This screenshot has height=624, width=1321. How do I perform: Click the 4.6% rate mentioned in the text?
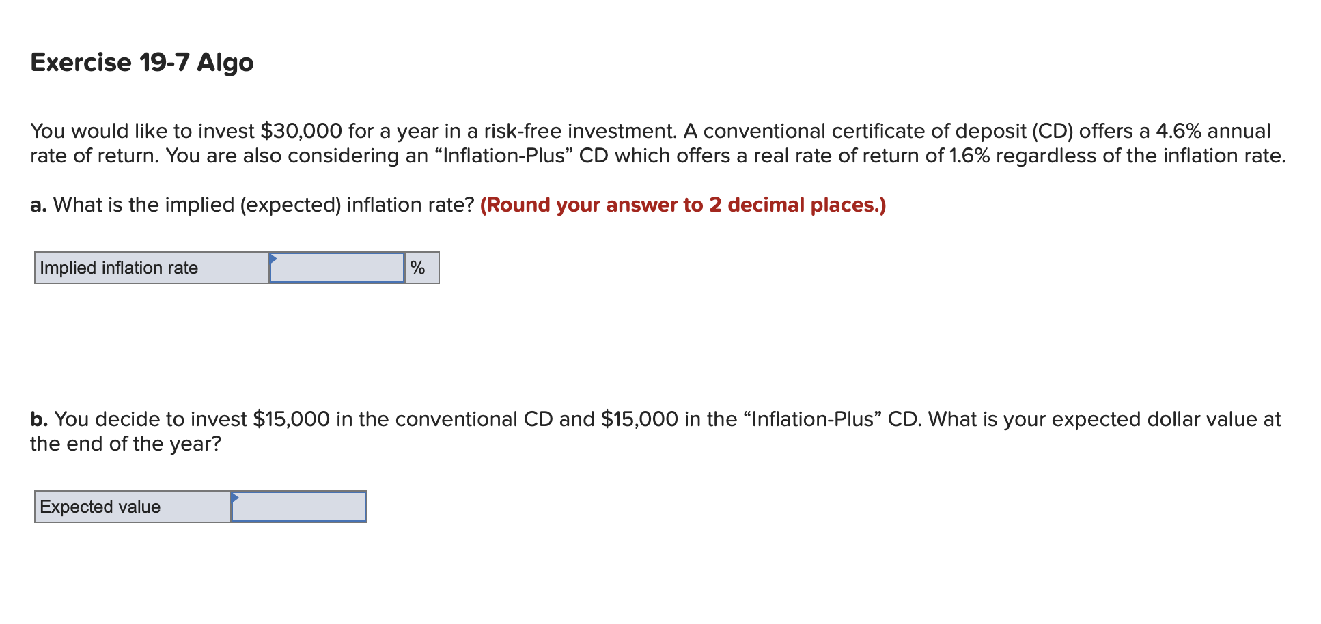(x=1179, y=130)
